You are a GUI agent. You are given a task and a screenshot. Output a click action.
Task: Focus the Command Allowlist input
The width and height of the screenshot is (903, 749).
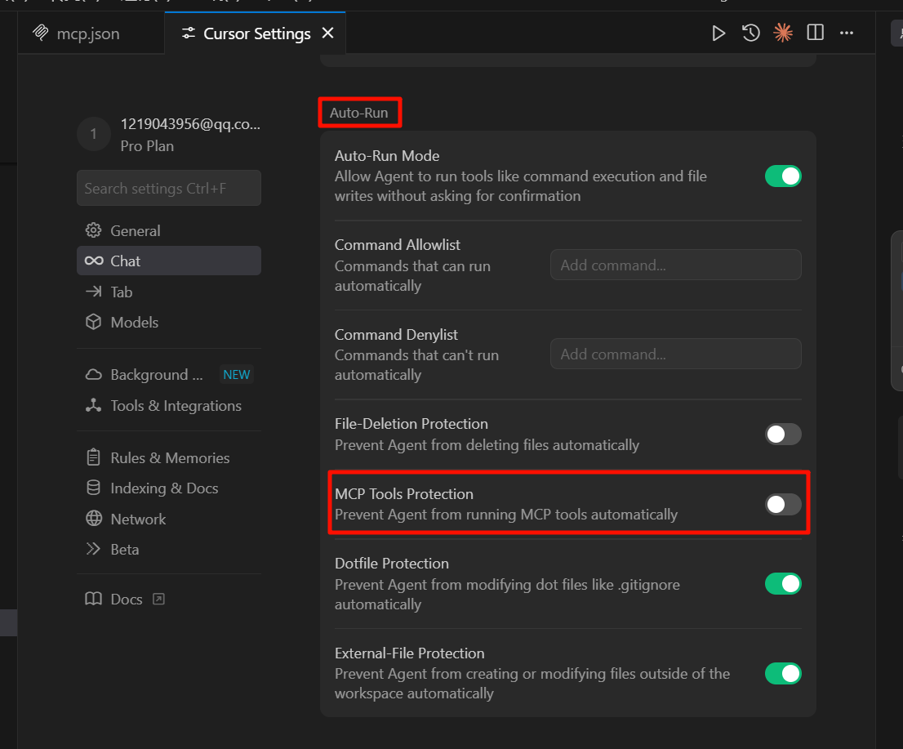pyautogui.click(x=675, y=265)
